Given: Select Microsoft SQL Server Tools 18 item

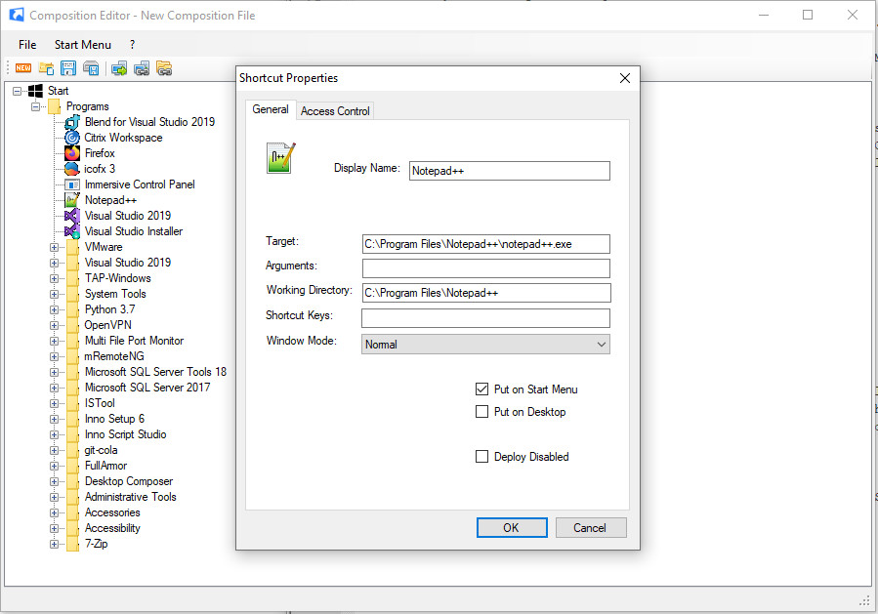Looking at the screenshot, I should pyautogui.click(x=155, y=372).
